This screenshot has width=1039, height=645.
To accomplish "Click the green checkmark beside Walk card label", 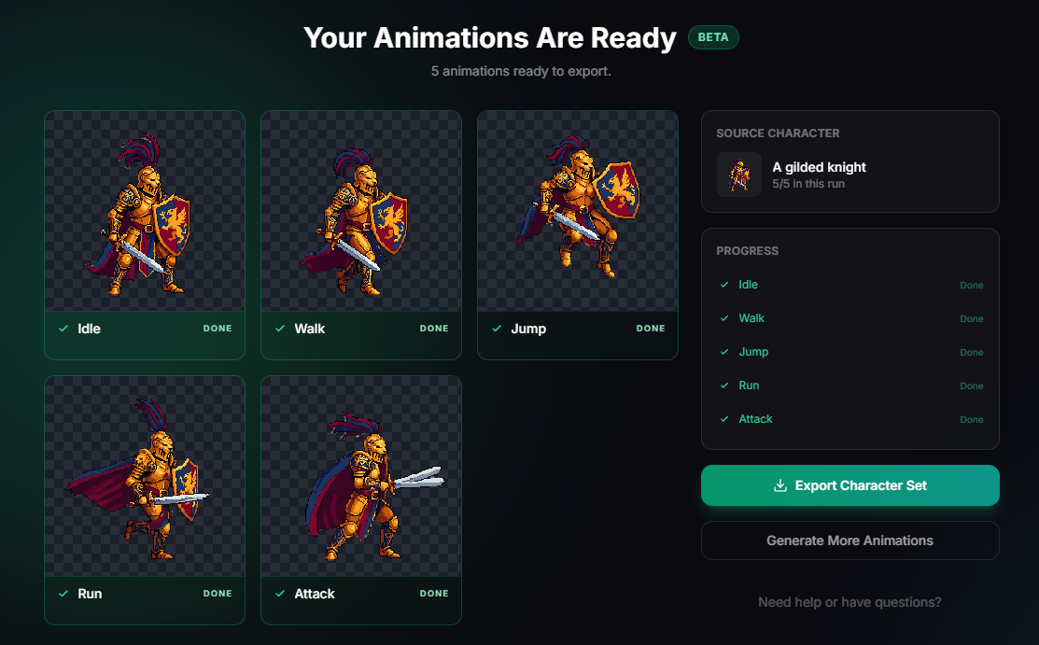I will coord(279,329).
